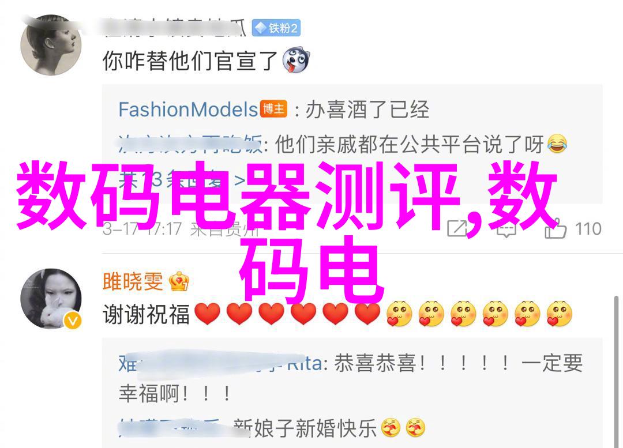Share the comment via the forward icon
The width and height of the screenshot is (623, 448).
coord(457,228)
